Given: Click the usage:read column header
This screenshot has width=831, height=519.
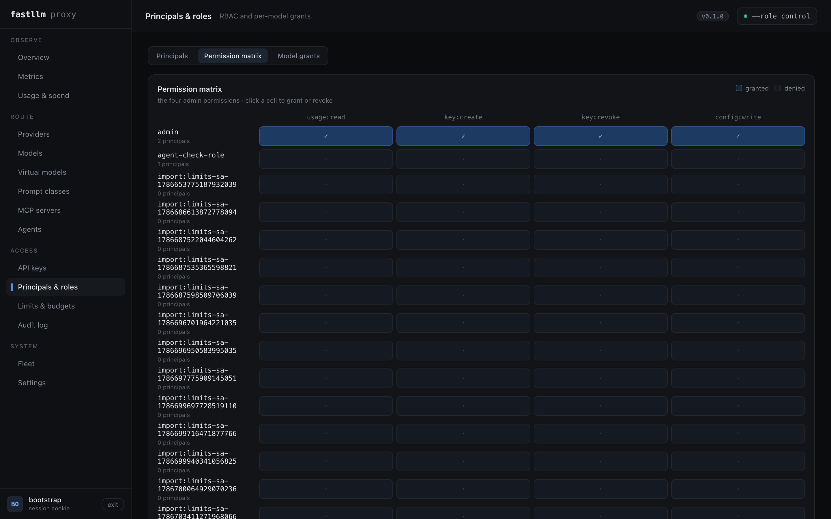Looking at the screenshot, I should tap(326, 117).
